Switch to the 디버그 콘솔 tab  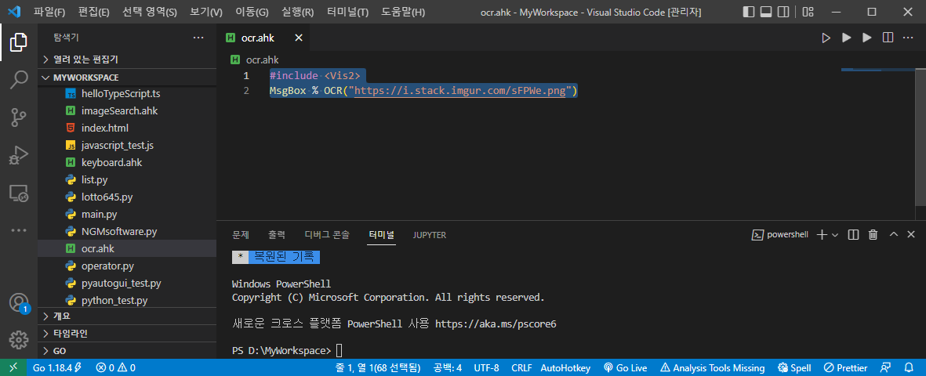click(x=327, y=235)
